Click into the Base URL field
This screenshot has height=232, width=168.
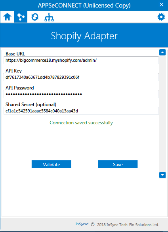coord(81,60)
